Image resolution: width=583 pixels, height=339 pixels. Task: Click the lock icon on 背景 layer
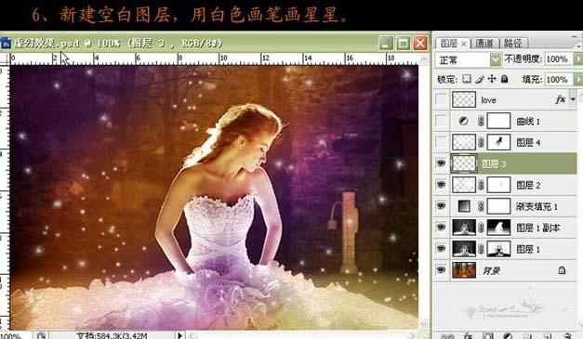pos(562,270)
